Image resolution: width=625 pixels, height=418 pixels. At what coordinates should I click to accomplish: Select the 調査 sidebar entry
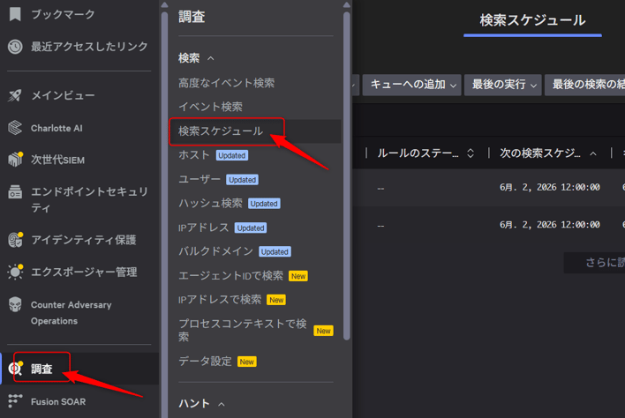41,369
